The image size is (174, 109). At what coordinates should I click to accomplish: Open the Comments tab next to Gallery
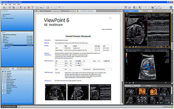(x=148, y=86)
